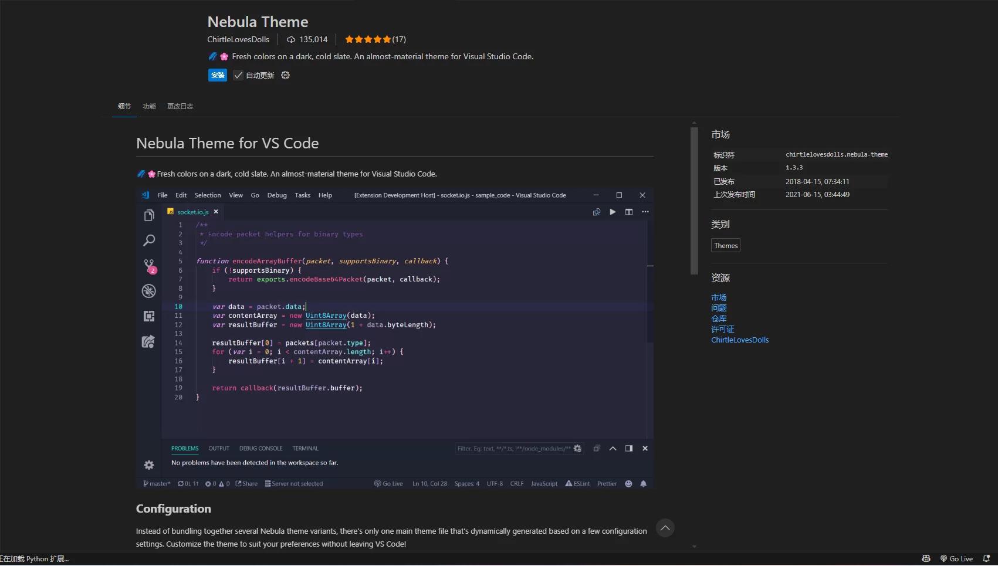
Task: Switch to the 功能 features tab
Action: pos(149,106)
